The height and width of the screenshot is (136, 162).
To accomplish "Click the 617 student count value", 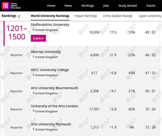I will [94, 73].
